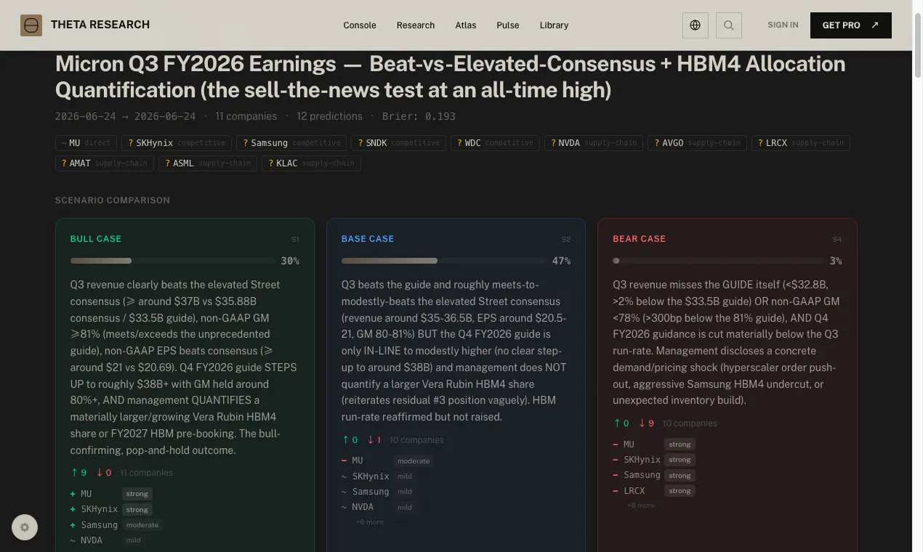
Task: Click the BASE CASE heading
Action: (368, 239)
